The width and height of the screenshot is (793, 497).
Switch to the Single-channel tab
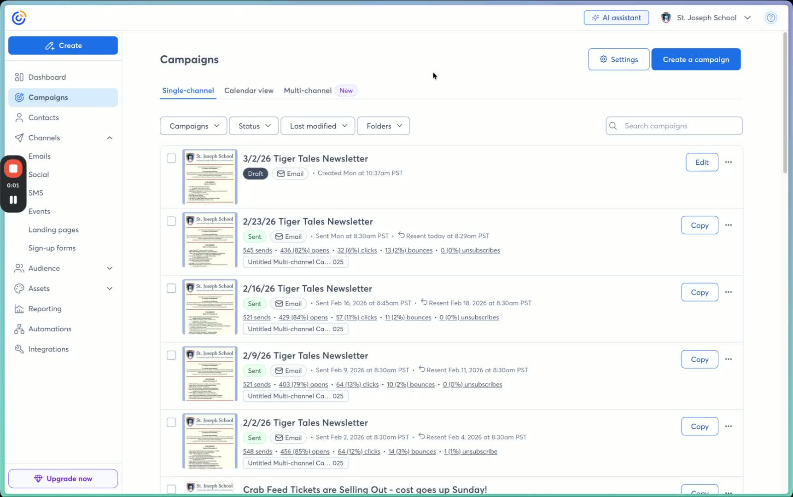[x=188, y=91]
